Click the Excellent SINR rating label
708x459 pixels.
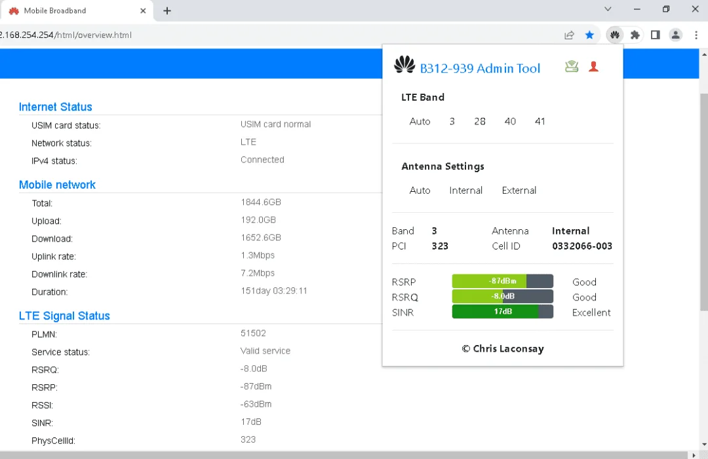pyautogui.click(x=591, y=312)
